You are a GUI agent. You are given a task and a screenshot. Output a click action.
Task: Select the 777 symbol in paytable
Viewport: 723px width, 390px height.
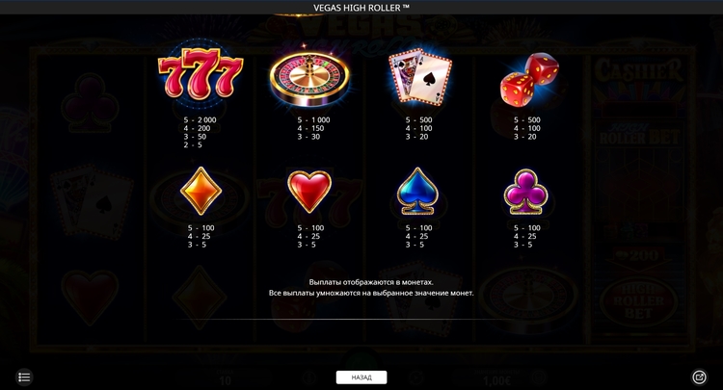click(x=201, y=74)
